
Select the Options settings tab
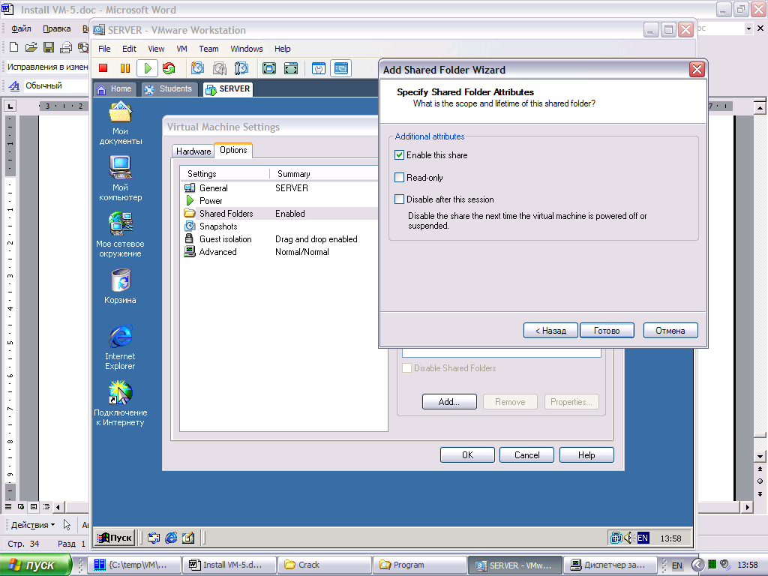point(233,150)
